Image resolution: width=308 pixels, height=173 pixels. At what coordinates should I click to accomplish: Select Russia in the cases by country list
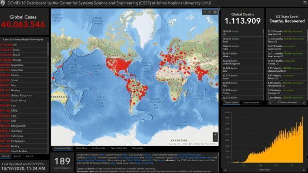(24, 60)
